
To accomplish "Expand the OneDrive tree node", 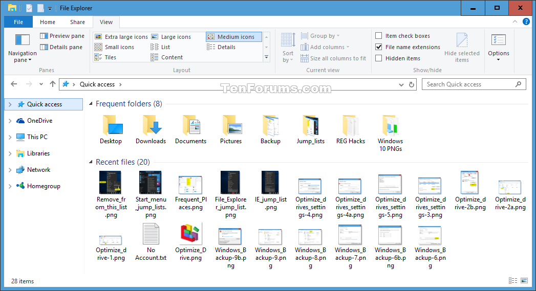I will (x=10, y=121).
